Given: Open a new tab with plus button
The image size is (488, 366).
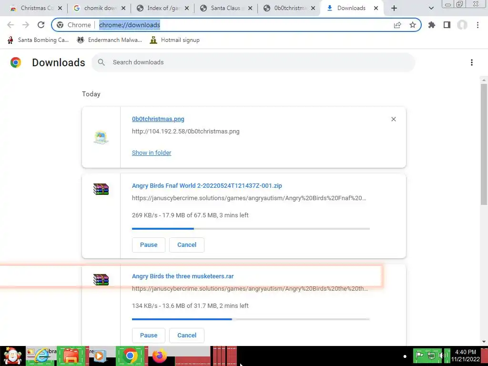Looking at the screenshot, I should 394,9.
